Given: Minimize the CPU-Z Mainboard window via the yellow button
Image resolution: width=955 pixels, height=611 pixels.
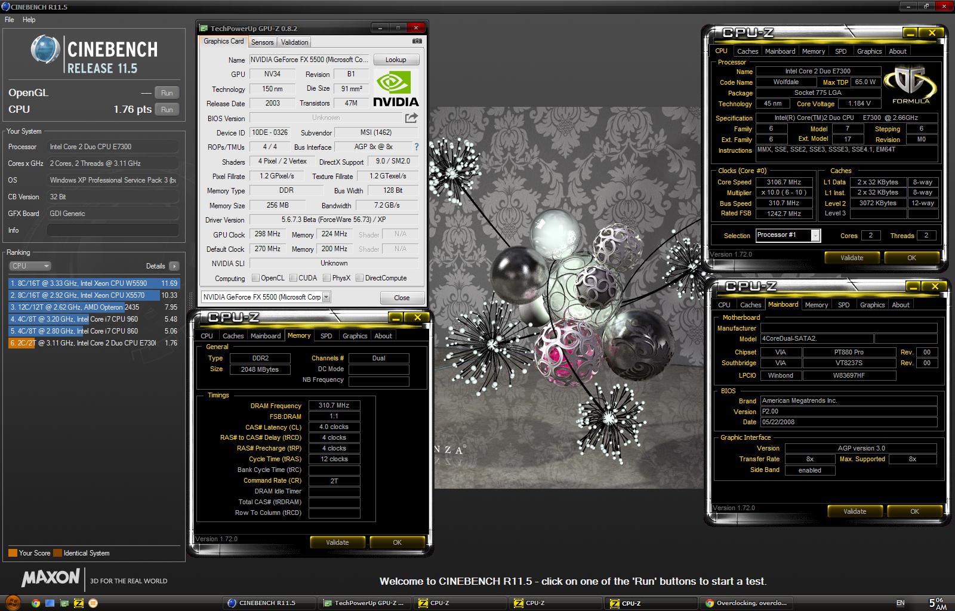Looking at the screenshot, I should [914, 286].
